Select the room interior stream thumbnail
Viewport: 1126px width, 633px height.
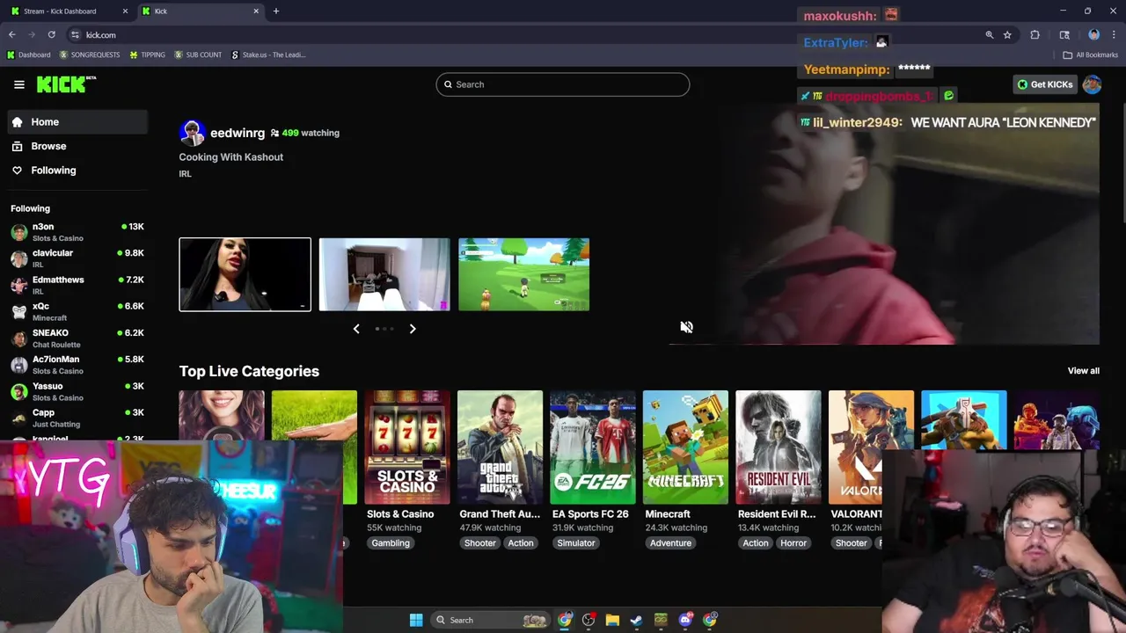click(x=384, y=274)
